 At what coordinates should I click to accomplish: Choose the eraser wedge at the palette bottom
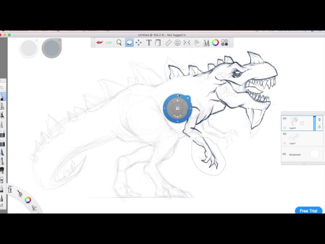[x=2, y=205]
